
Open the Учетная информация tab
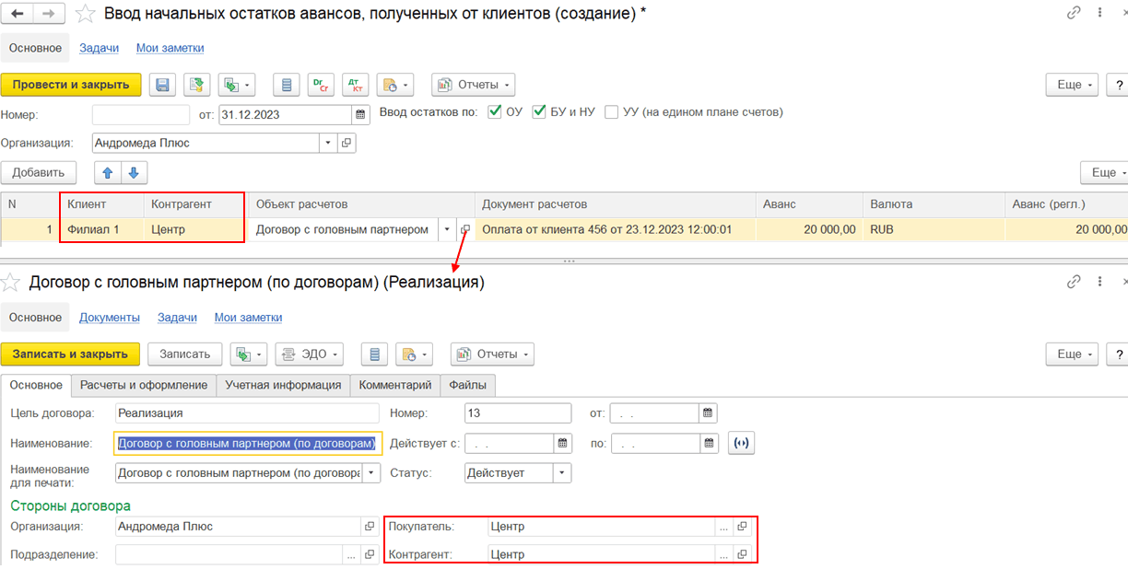(x=283, y=385)
